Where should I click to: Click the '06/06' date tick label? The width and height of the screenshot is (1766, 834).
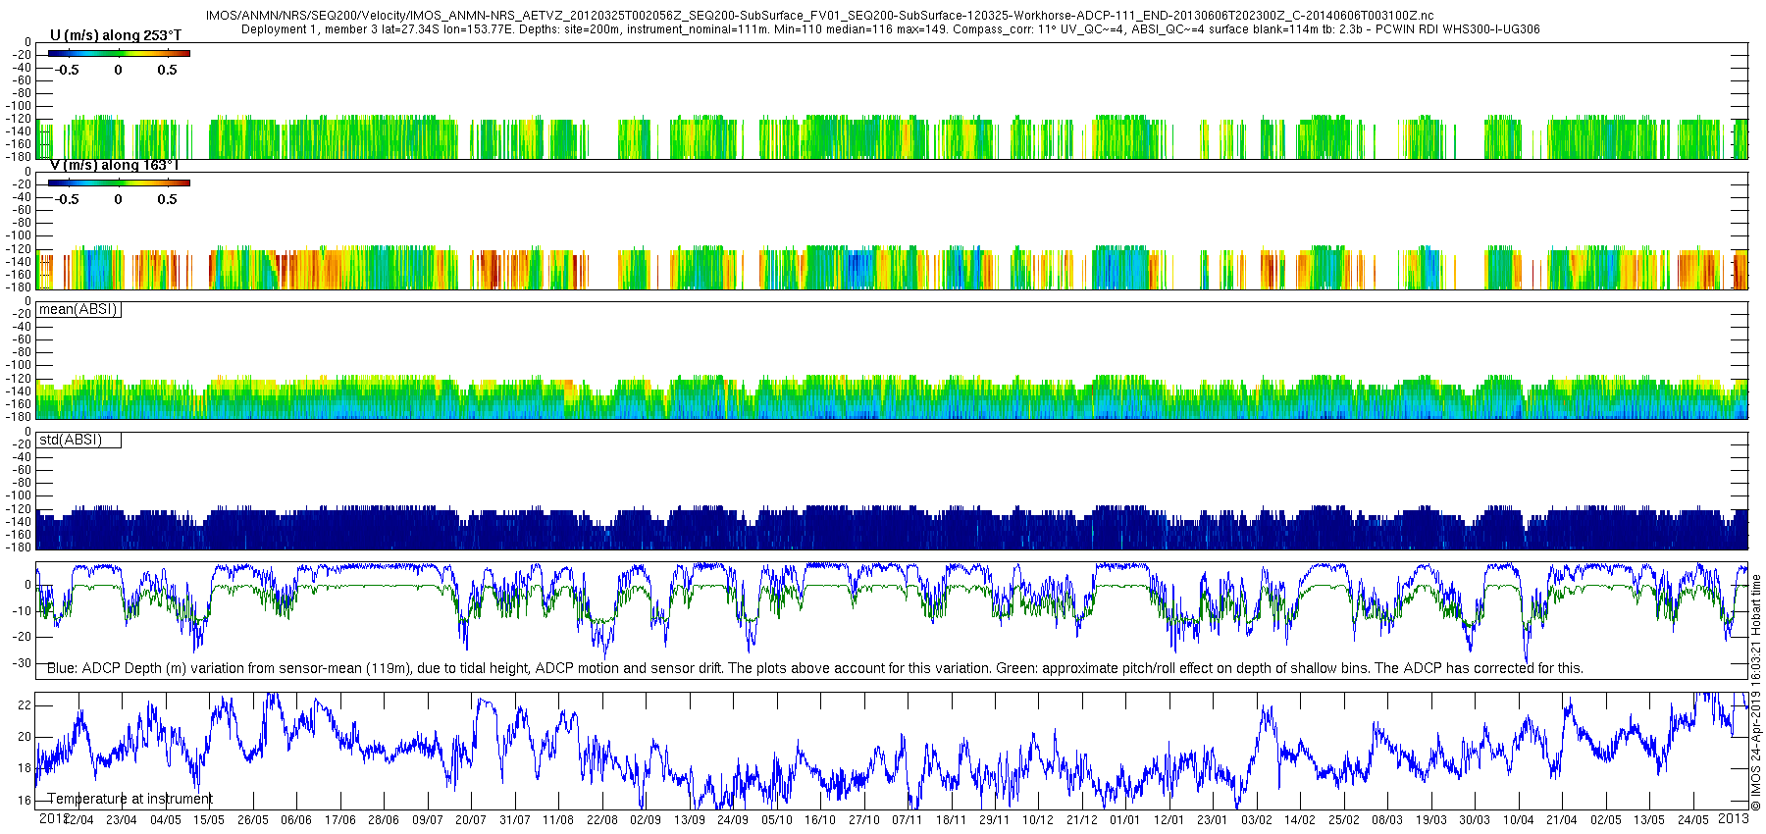(296, 820)
